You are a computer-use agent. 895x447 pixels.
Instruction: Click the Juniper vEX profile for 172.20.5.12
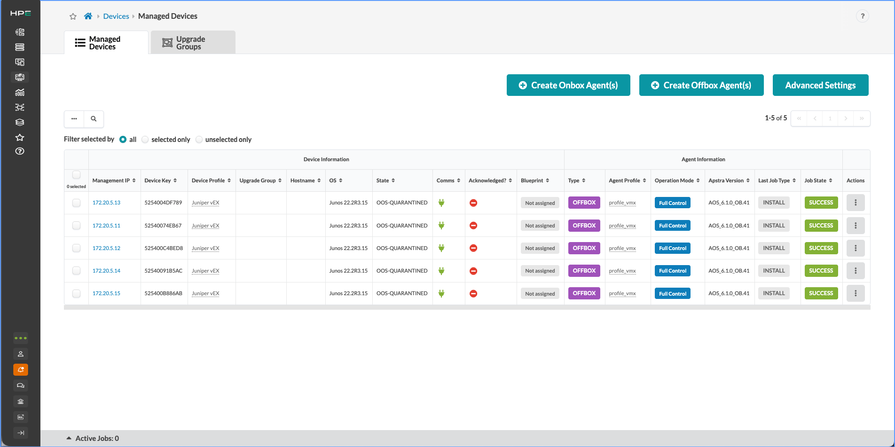205,248
